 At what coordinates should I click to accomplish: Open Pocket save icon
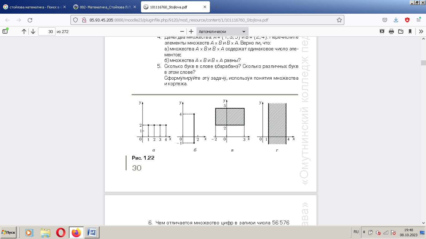tap(385, 20)
